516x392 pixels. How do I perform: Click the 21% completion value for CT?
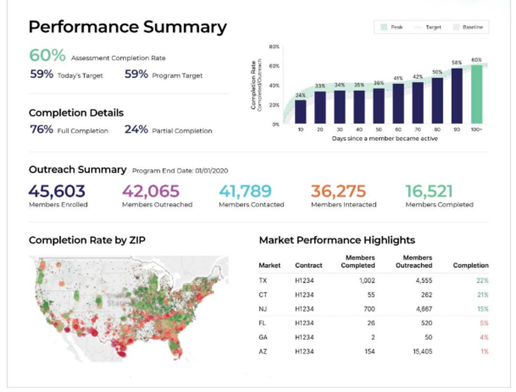pos(483,295)
